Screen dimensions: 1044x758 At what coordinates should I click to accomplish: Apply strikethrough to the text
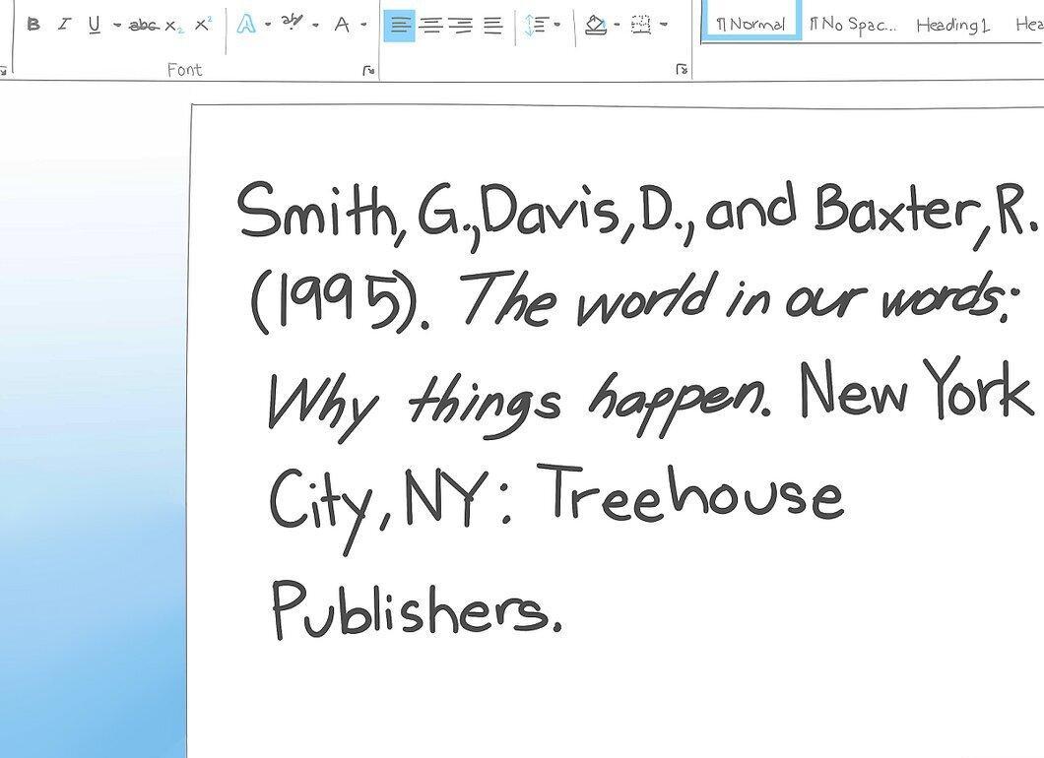(x=143, y=26)
